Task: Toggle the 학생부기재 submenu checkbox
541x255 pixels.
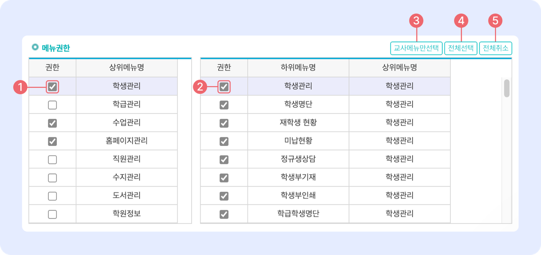Action: click(224, 178)
